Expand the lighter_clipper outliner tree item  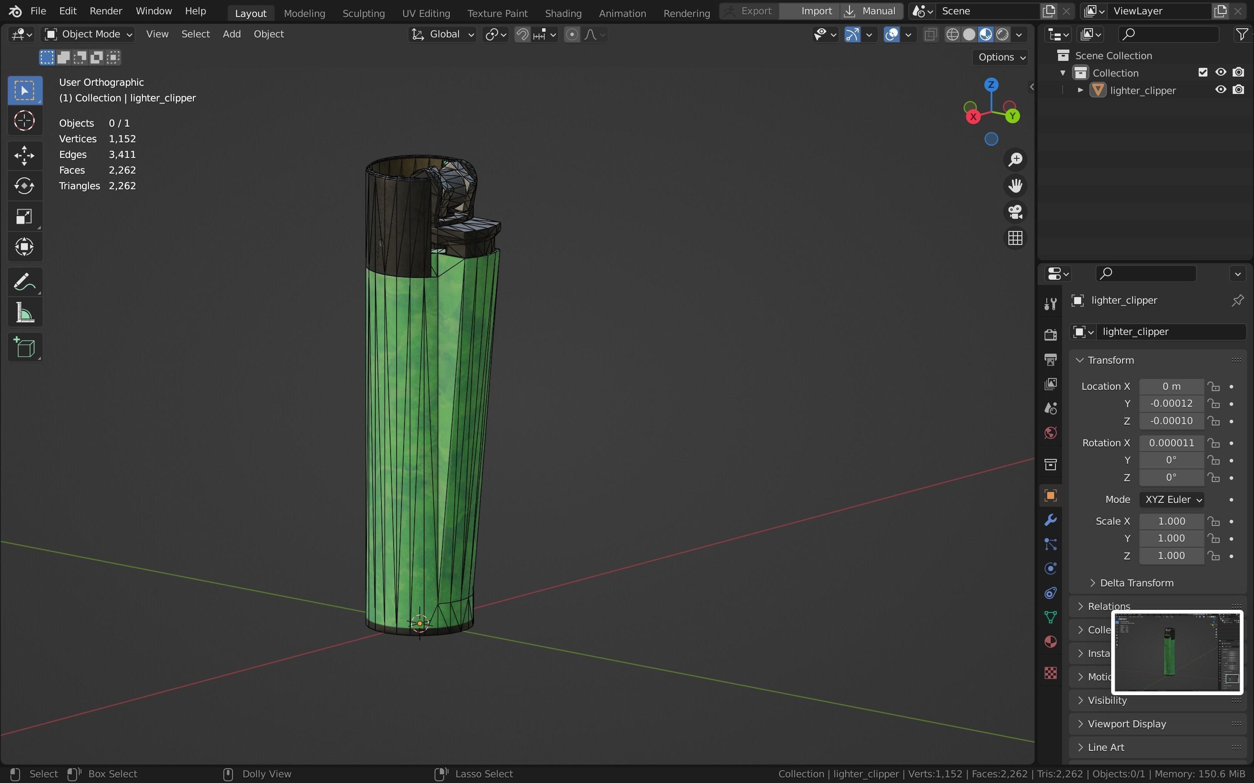[x=1080, y=90]
